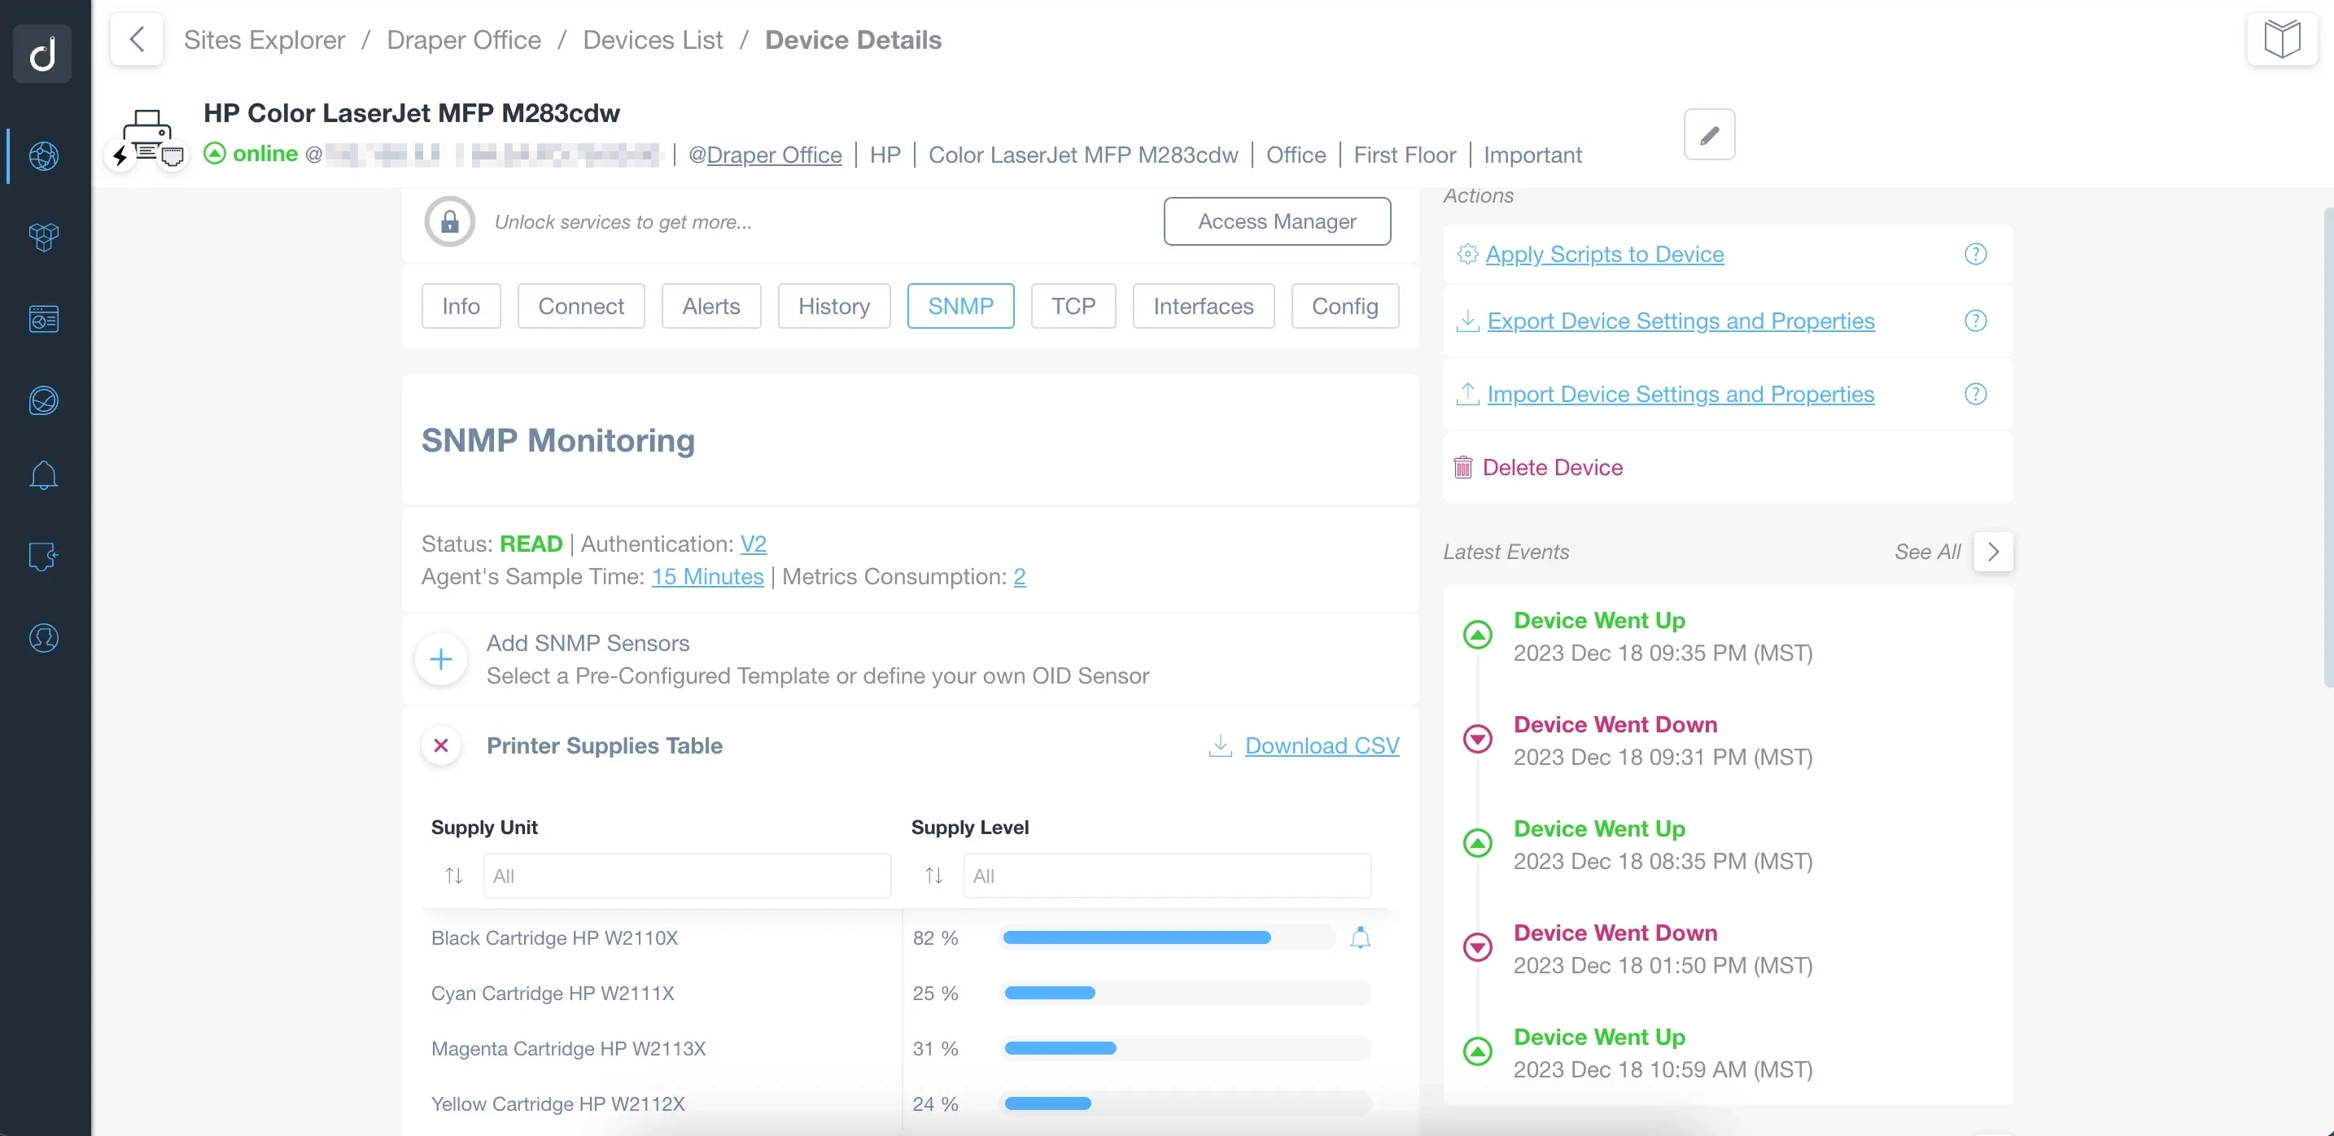
Task: Open the bell alerts icon in sidebar
Action: (43, 475)
